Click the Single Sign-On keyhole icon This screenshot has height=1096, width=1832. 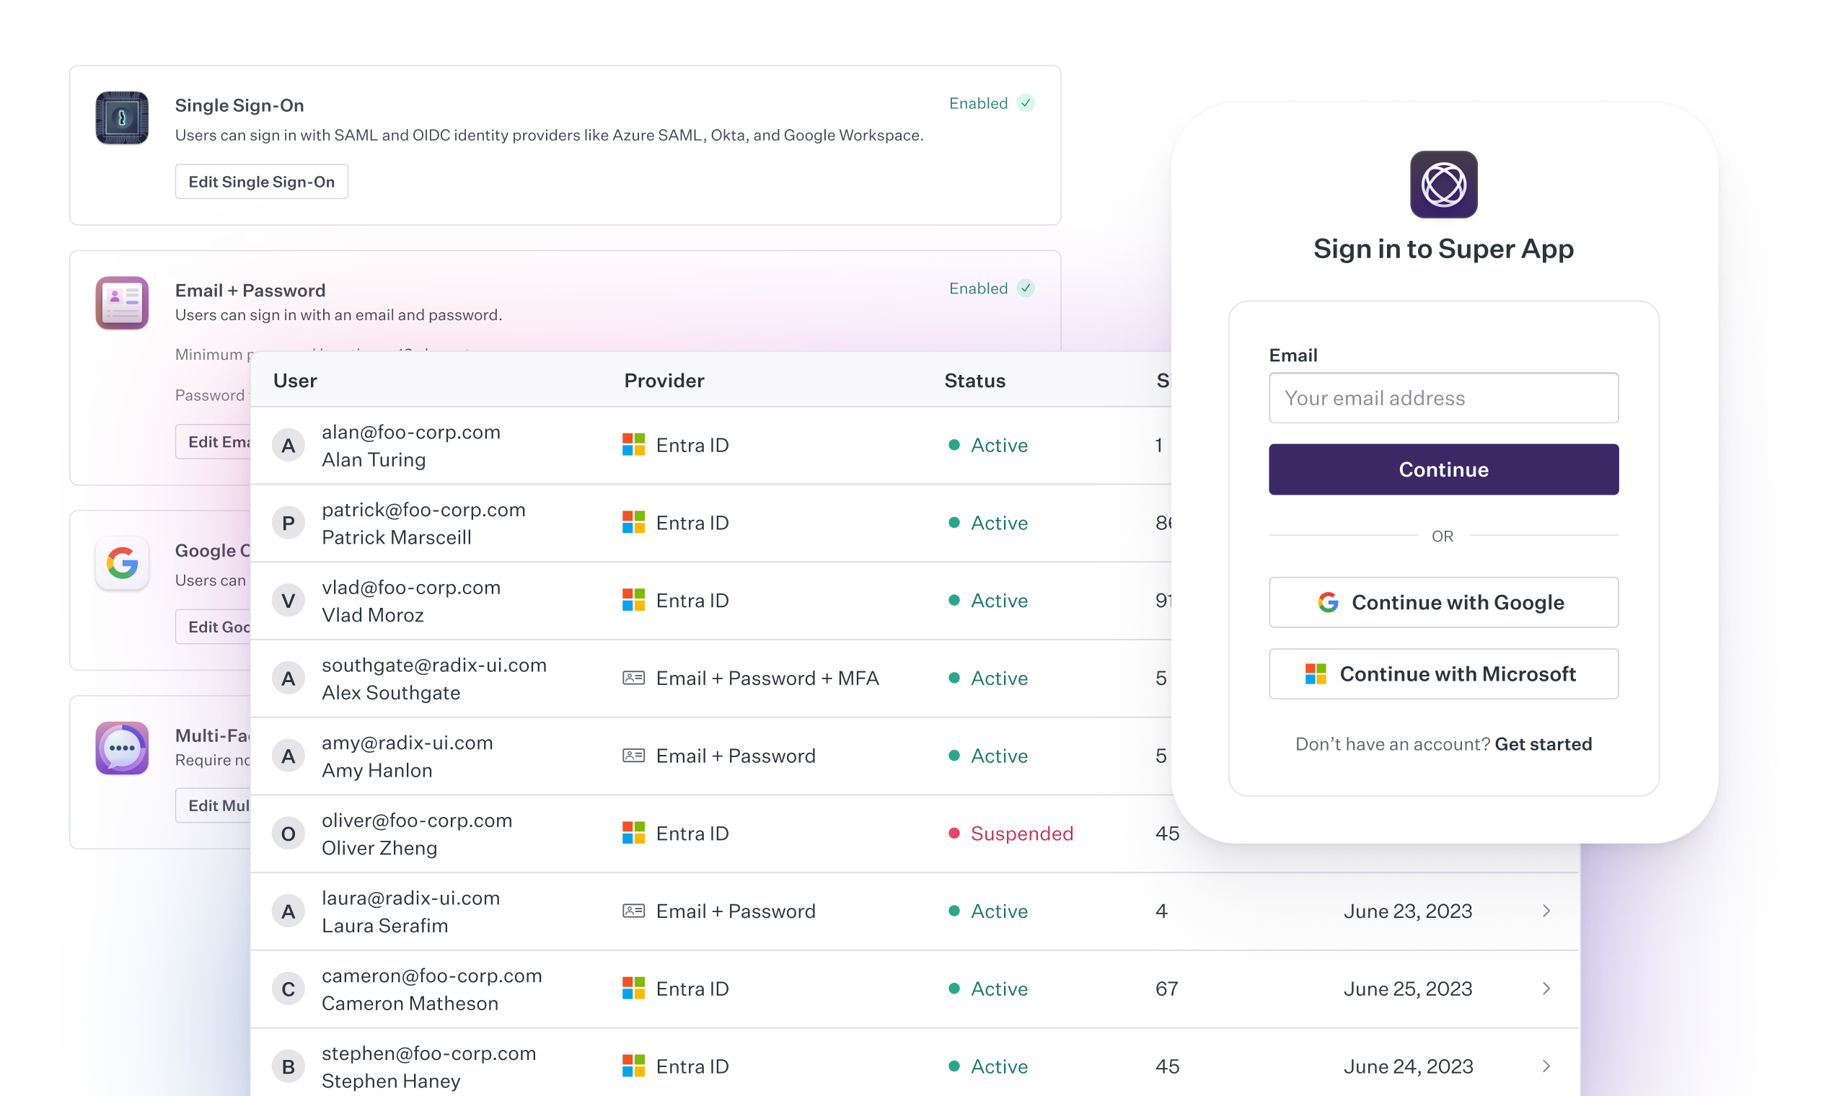point(121,118)
